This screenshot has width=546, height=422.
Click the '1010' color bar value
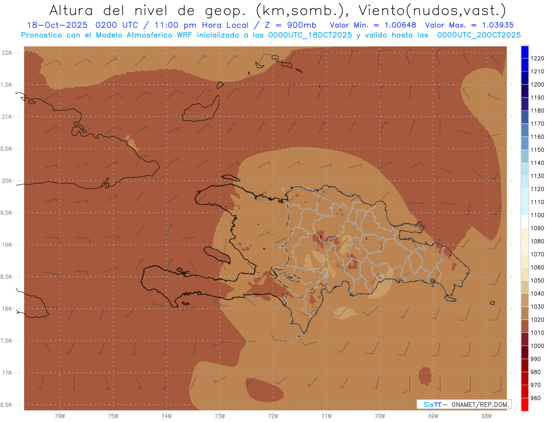click(x=537, y=333)
